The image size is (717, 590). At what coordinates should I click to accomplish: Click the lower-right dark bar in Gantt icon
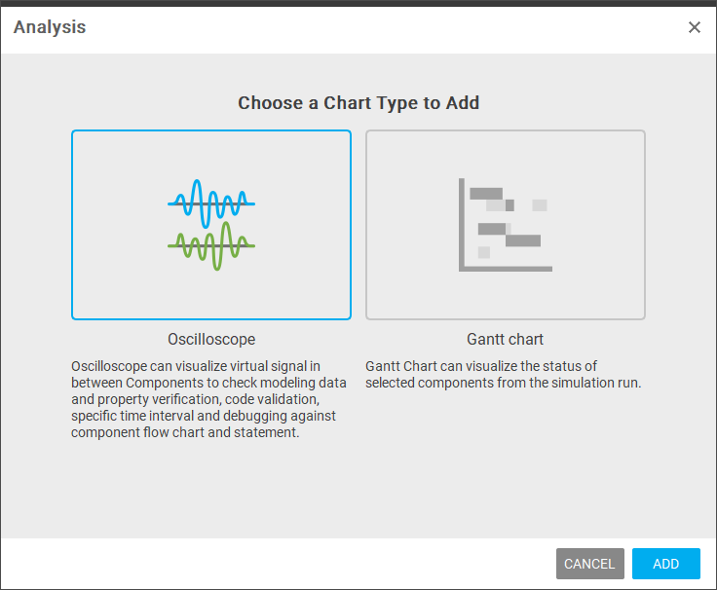[x=523, y=240]
